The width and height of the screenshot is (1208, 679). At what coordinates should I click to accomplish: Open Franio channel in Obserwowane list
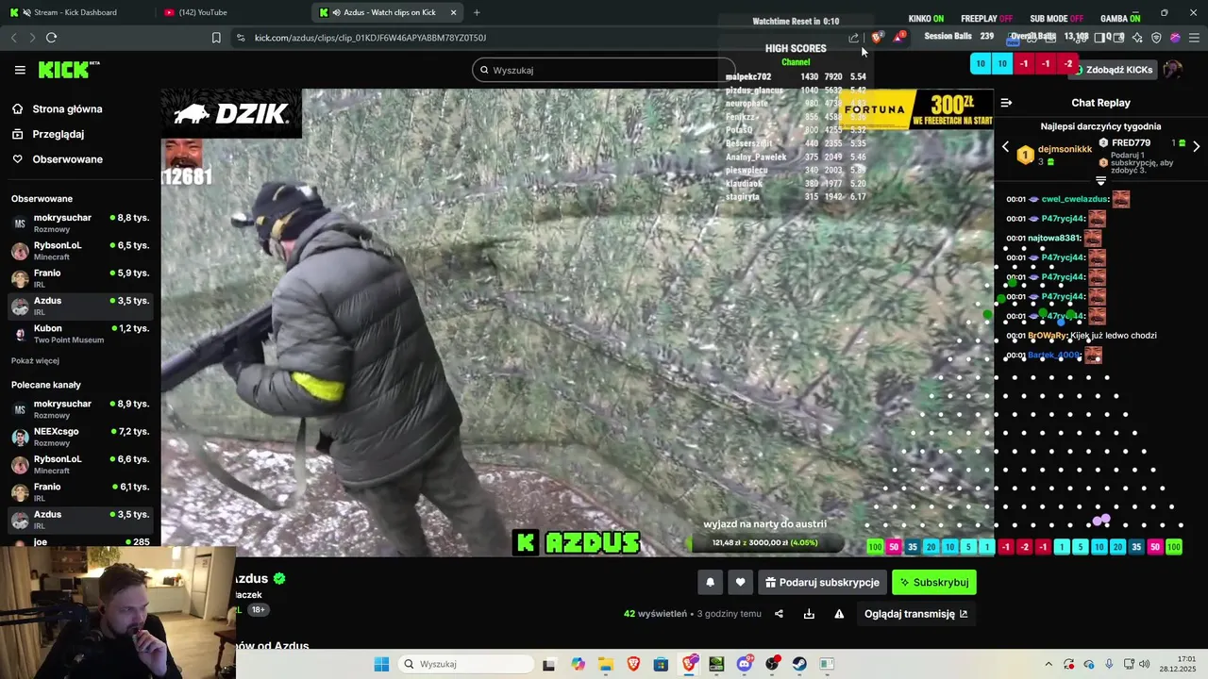point(80,278)
